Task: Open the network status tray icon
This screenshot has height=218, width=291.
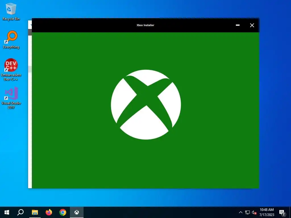Action: (248, 212)
